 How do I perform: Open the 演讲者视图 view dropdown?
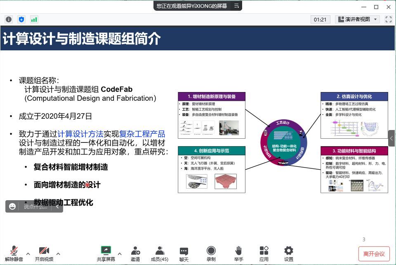pyautogui.click(x=357, y=19)
